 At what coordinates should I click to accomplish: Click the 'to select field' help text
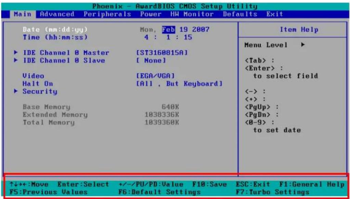285,76
